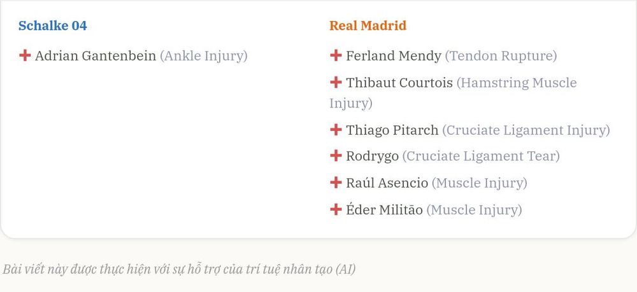
Task: Select player name Adrian Gantenbein
Action: pos(96,55)
